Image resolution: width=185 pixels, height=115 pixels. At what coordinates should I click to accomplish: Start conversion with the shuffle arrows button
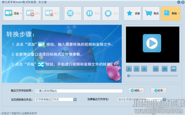tap(73, 13)
